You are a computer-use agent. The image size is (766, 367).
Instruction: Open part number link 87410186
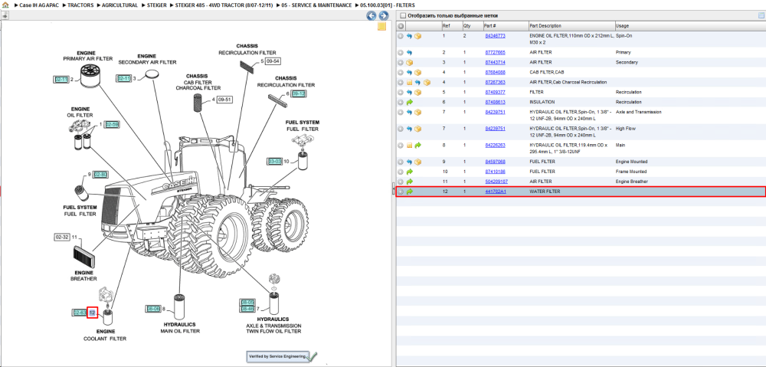(x=495, y=172)
